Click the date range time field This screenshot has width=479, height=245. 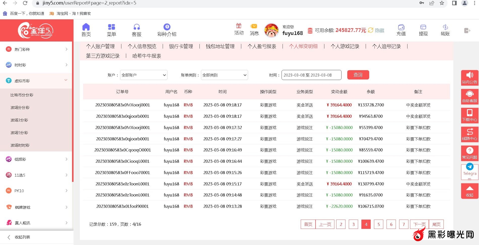click(311, 75)
